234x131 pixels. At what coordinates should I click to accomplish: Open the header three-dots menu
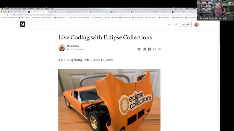[169, 24]
